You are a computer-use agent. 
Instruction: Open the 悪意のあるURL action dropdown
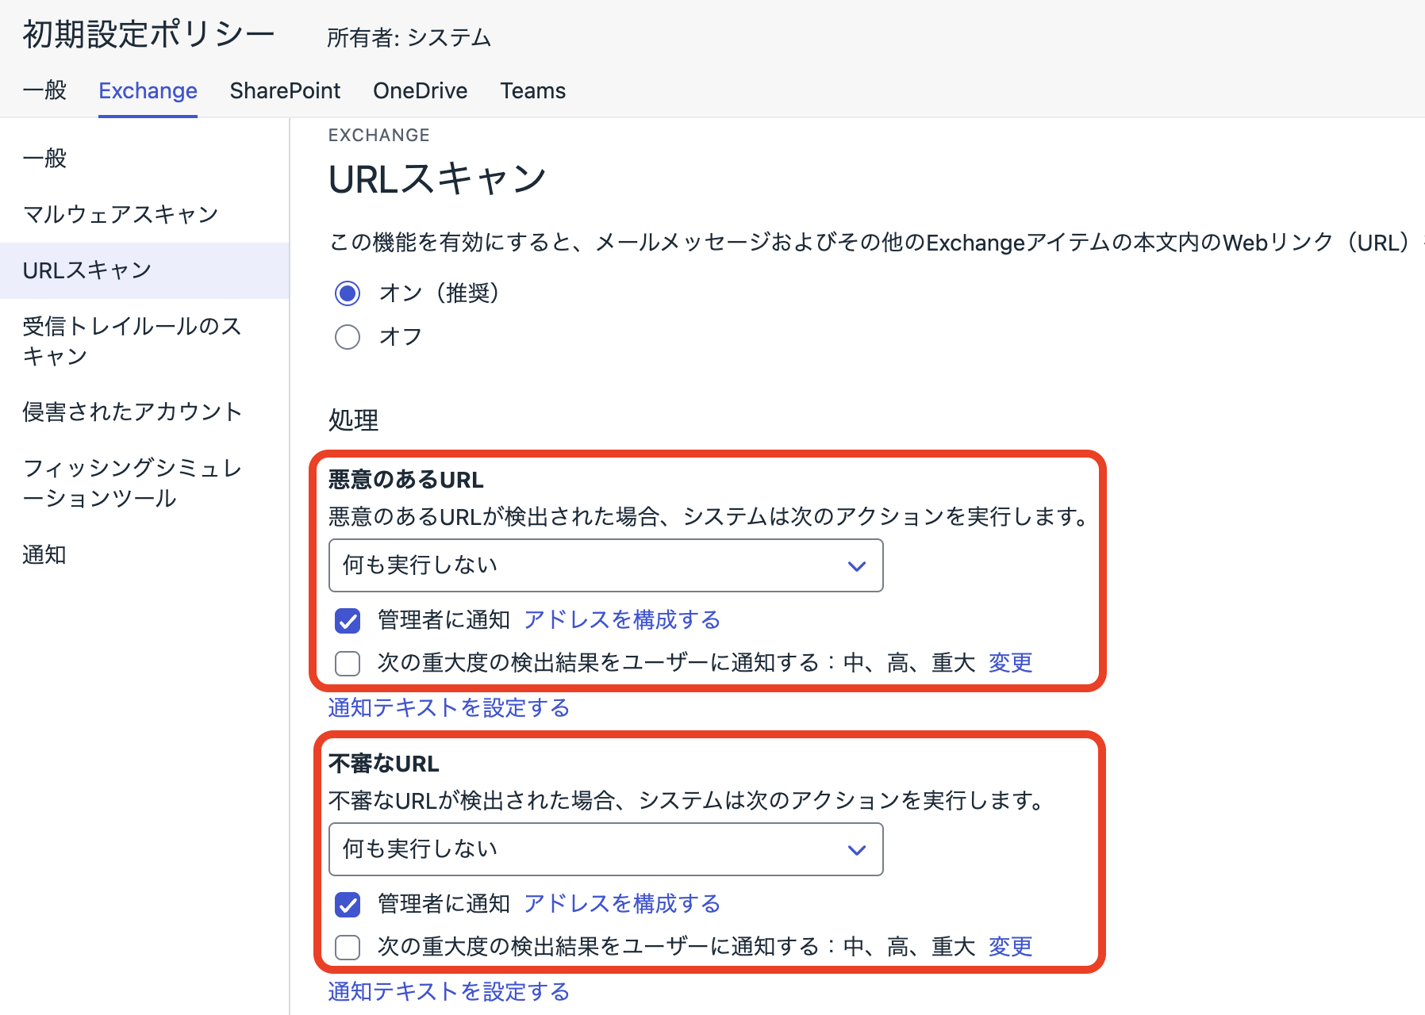pyautogui.click(x=605, y=565)
